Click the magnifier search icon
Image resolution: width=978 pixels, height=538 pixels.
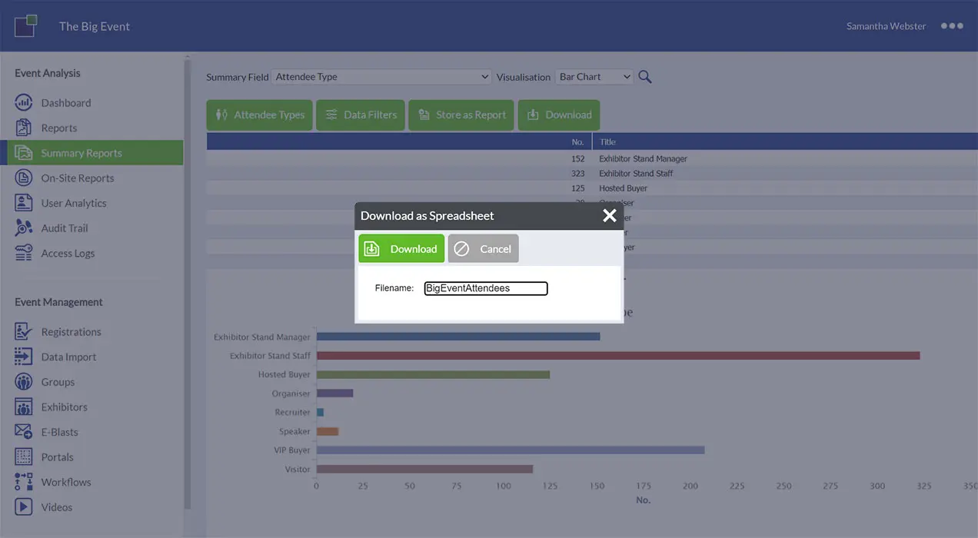tap(645, 77)
